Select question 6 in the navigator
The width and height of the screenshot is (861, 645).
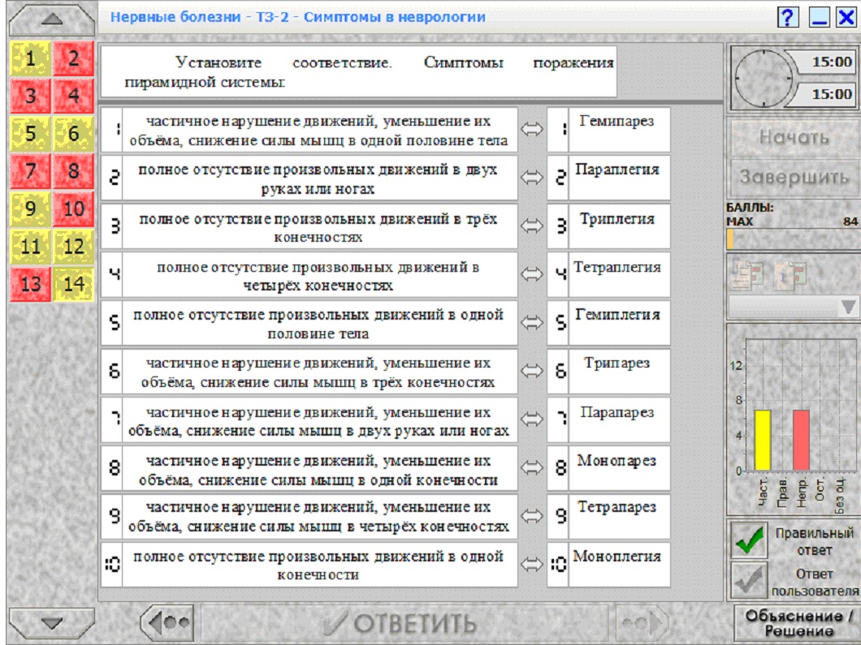pyautogui.click(x=74, y=133)
